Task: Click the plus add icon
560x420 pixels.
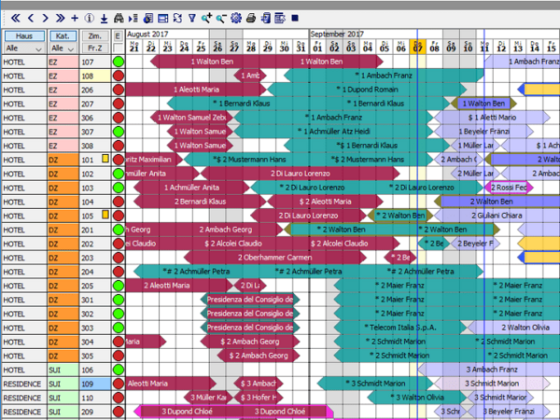Action: click(x=75, y=18)
